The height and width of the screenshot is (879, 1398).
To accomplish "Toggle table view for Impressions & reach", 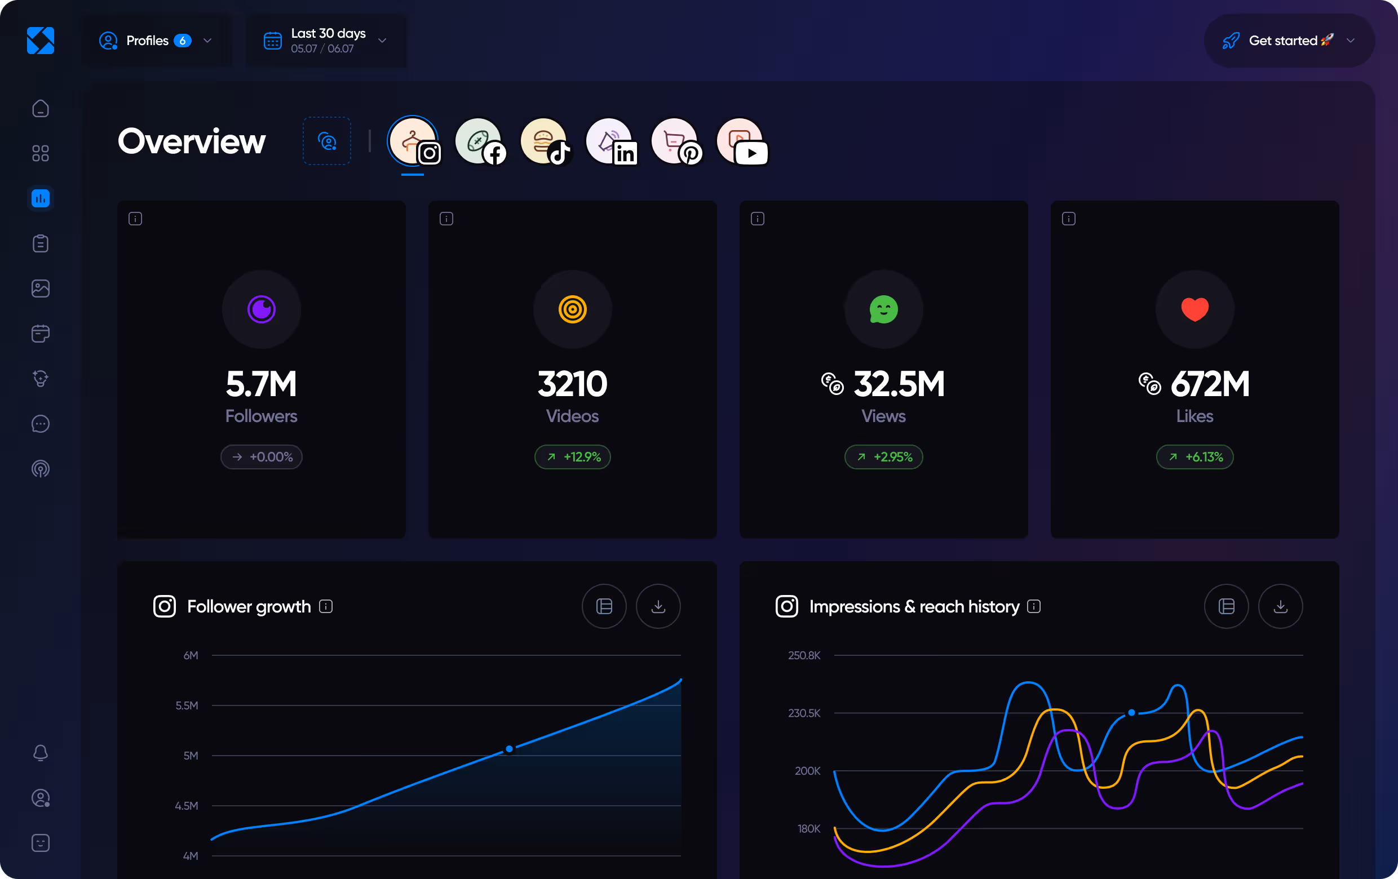I will [x=1226, y=606].
